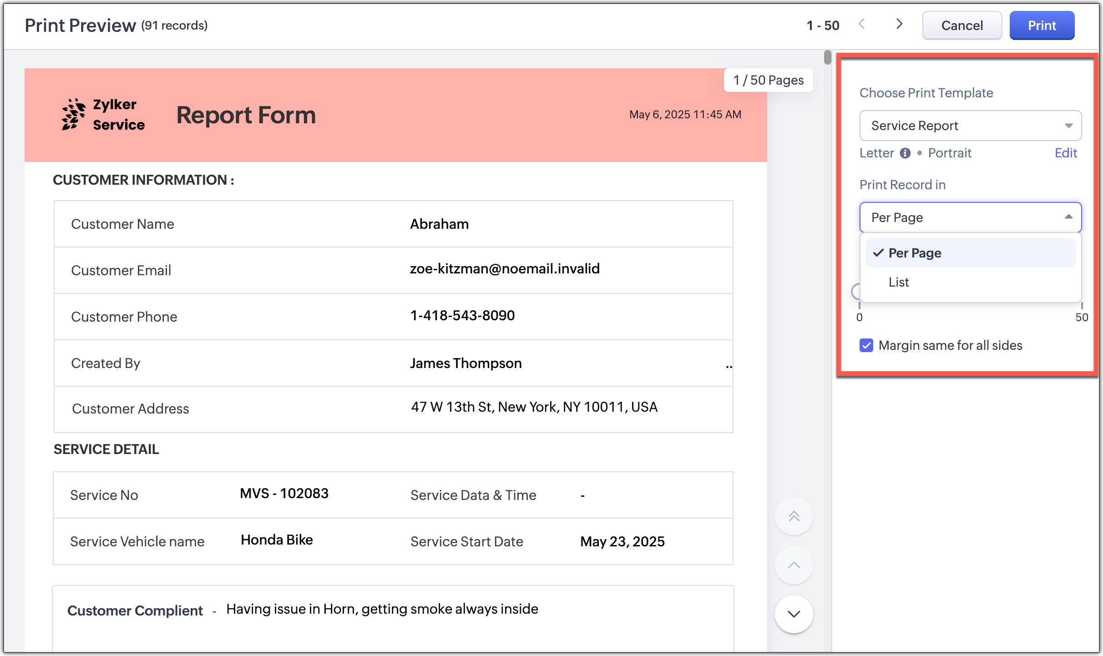Go to next records page arrow
Screen dimensions: 1103x656
pyautogui.click(x=899, y=25)
